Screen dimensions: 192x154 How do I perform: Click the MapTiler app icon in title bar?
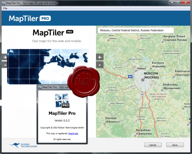click(x=4, y=3)
